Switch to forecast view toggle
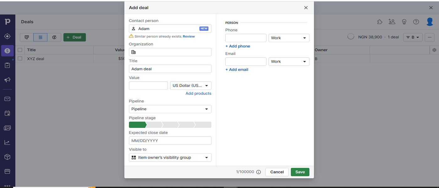The height and width of the screenshot is (188, 439). tap(54, 37)
